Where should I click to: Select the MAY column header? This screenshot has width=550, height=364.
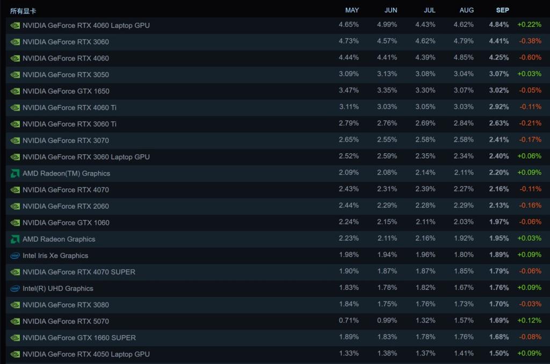click(352, 10)
